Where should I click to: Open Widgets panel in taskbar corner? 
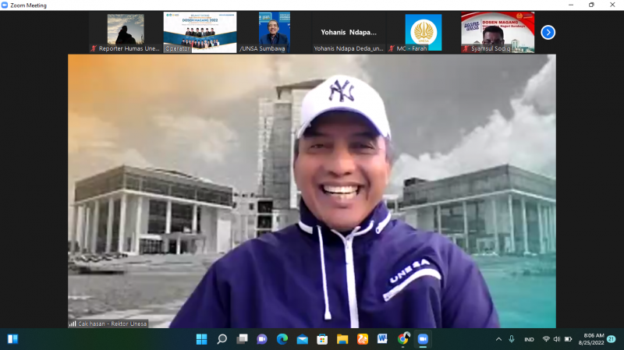12,339
